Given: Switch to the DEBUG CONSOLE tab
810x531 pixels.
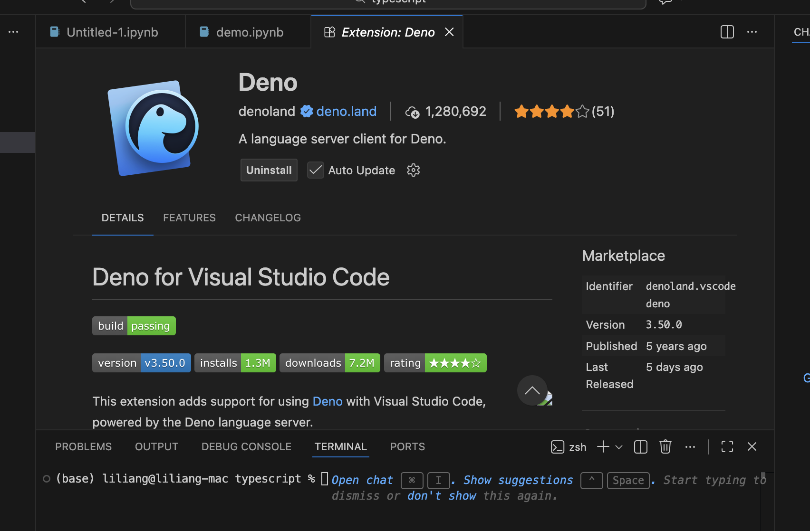Looking at the screenshot, I should (246, 446).
